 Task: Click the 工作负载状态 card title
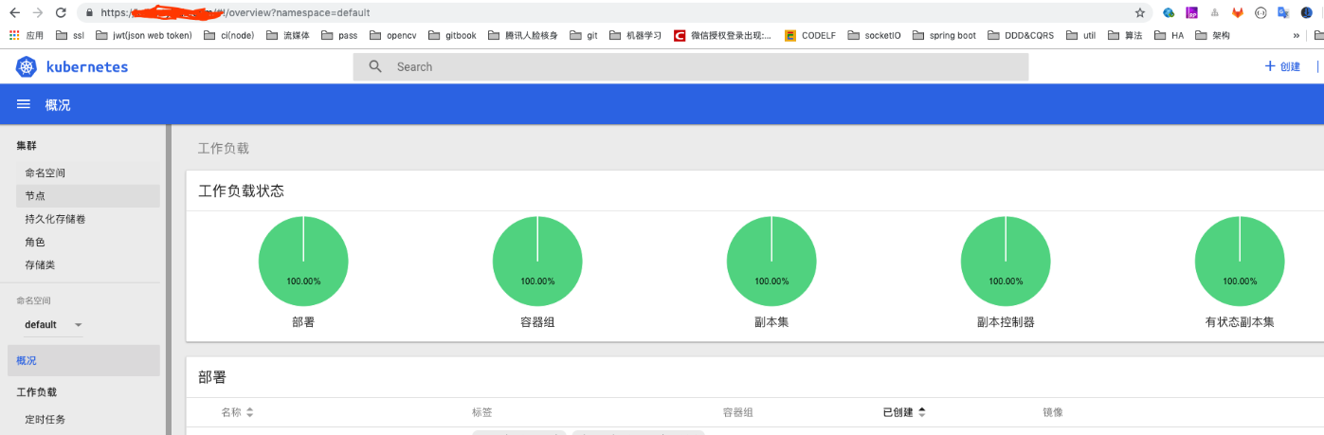point(242,190)
